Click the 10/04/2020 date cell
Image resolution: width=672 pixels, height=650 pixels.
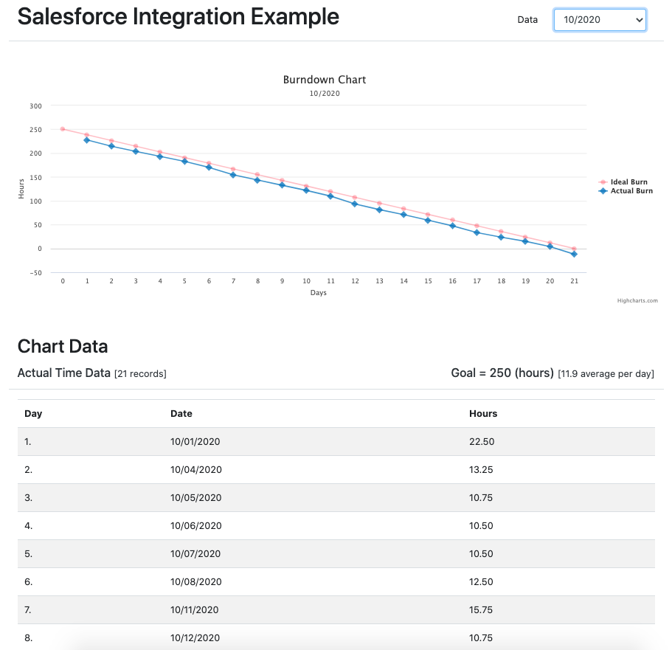(x=196, y=470)
